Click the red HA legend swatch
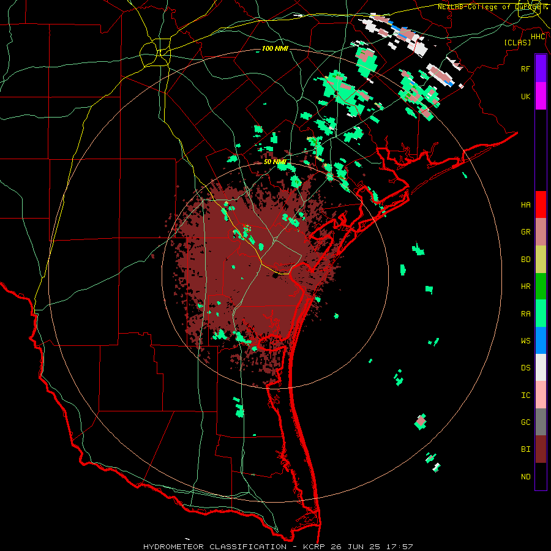The width and height of the screenshot is (551, 551). 541,204
